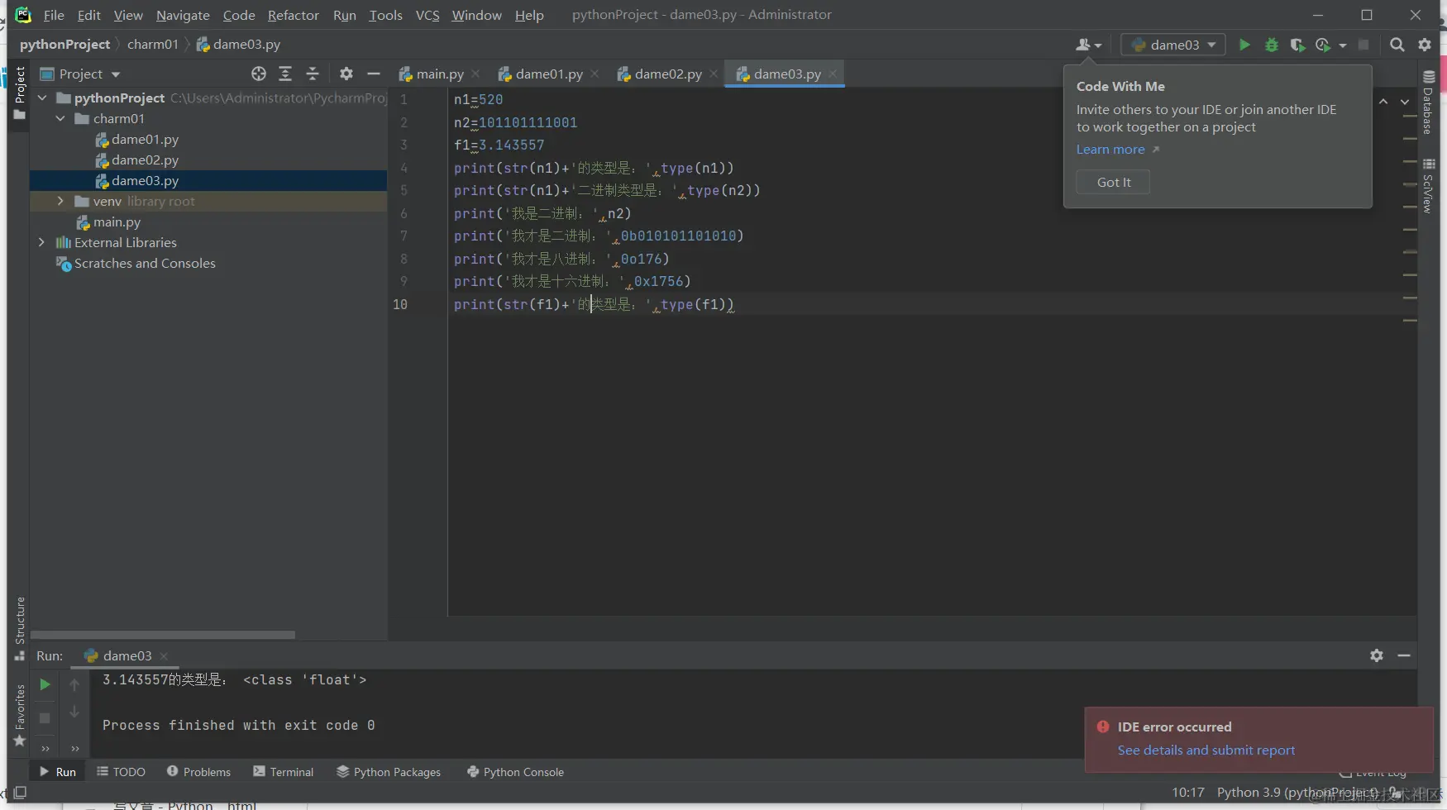Screen dimensions: 1447x810
Task: Run dame03 with the green toolbar play button
Action: (1244, 45)
